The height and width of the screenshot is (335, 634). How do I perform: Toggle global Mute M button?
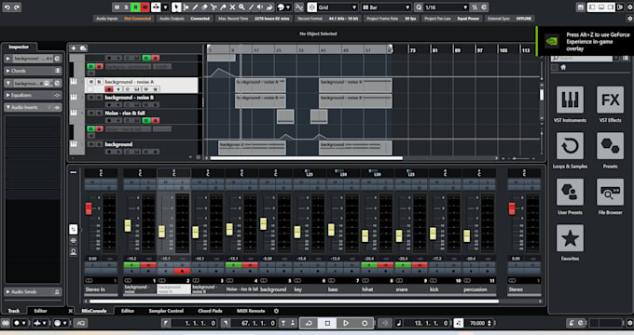click(117, 7)
